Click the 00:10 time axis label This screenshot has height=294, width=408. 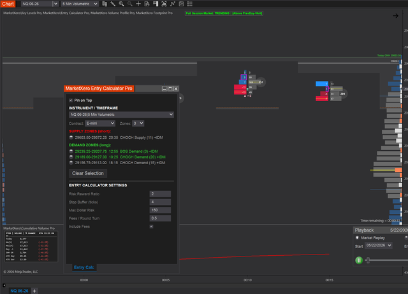(x=247, y=280)
